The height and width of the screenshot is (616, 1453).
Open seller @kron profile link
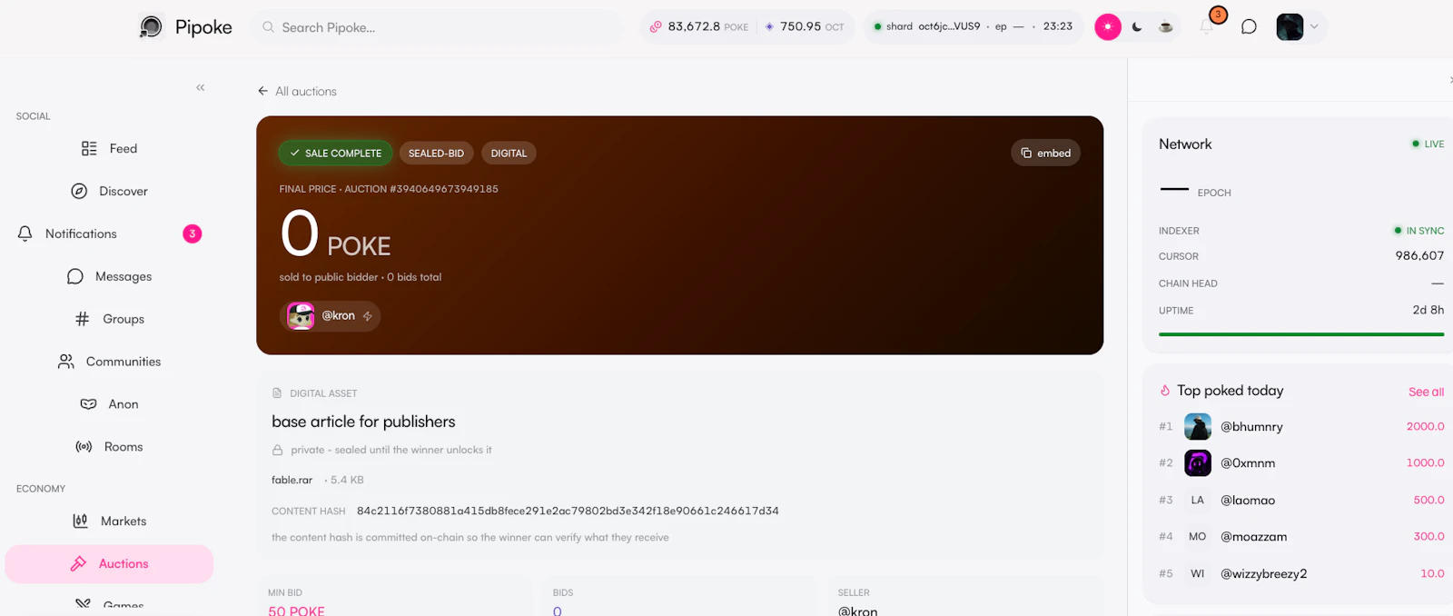point(857,611)
